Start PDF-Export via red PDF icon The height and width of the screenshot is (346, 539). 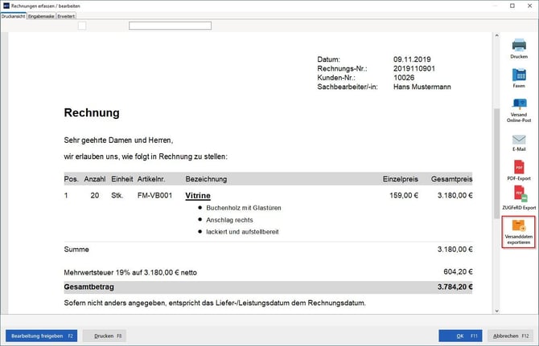pyautogui.click(x=519, y=167)
